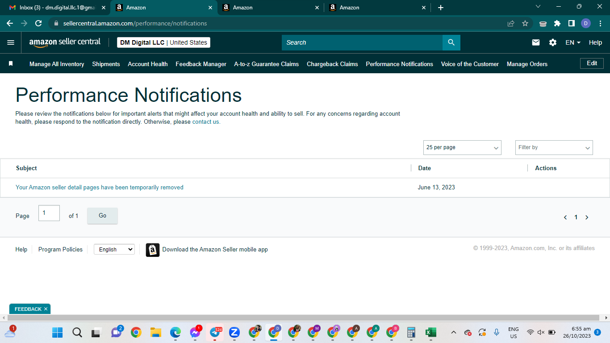Bookmark this page with the star icon
Image resolution: width=610 pixels, height=343 pixels.
pos(525,23)
